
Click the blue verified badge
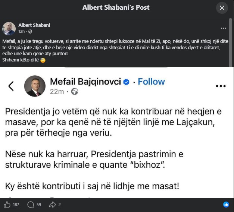(127, 82)
